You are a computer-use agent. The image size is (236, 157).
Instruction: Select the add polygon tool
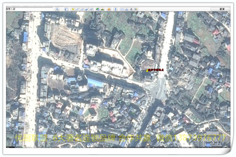coord(77,9)
